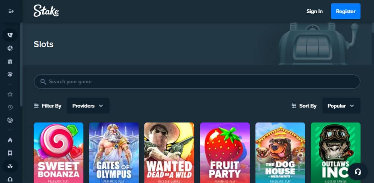
Task: Click the Search your game field
Action: coord(197,82)
